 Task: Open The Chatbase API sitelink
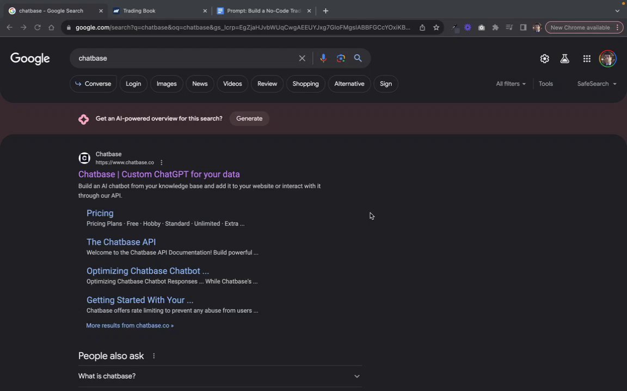pyautogui.click(x=121, y=242)
